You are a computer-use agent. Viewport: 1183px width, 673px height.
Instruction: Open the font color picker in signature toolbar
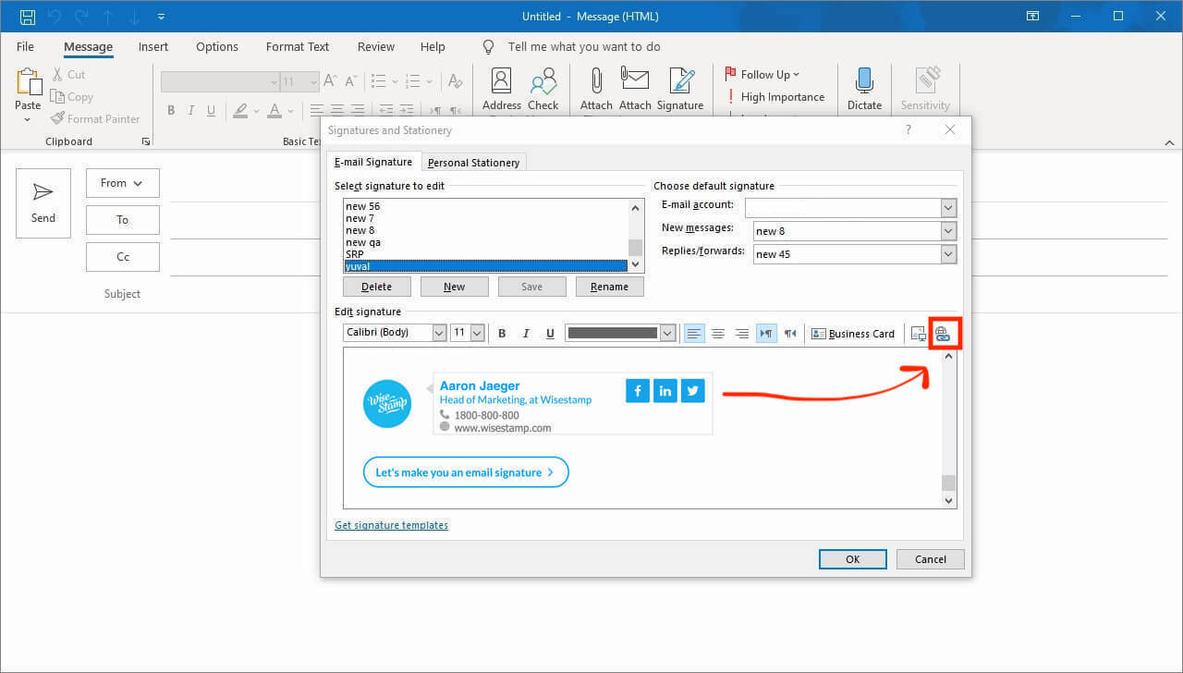click(667, 332)
